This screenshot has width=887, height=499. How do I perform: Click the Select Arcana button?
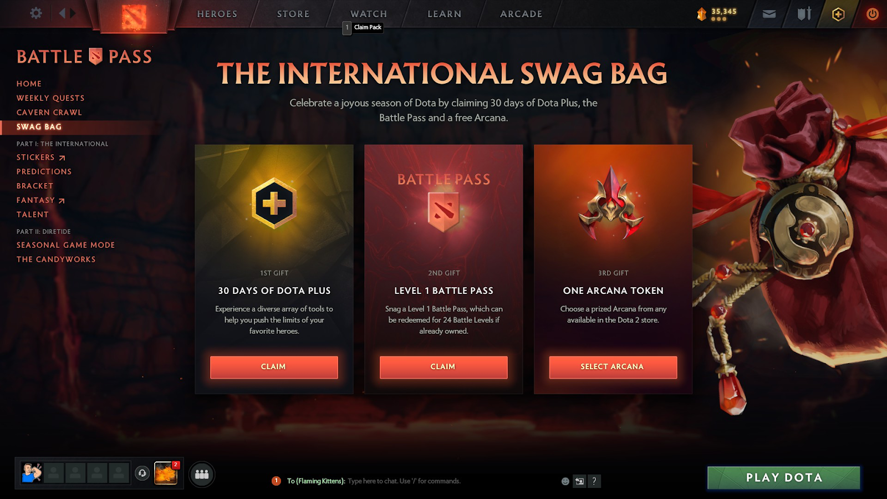point(613,367)
